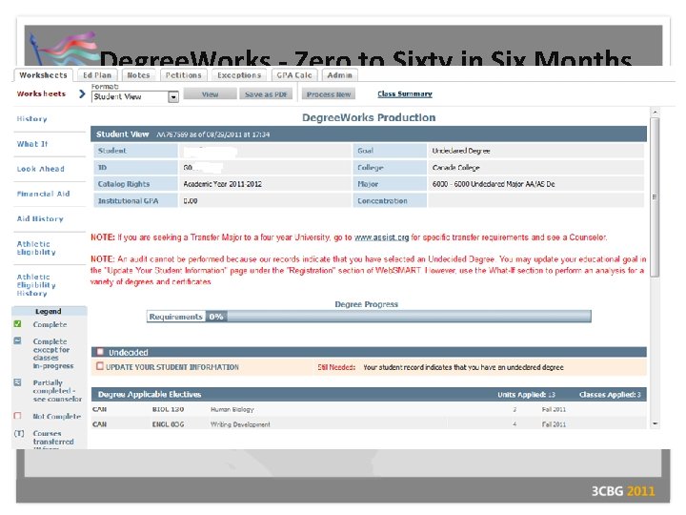686x515 pixels.
Task: Open the Admin tab
Action: pos(339,75)
